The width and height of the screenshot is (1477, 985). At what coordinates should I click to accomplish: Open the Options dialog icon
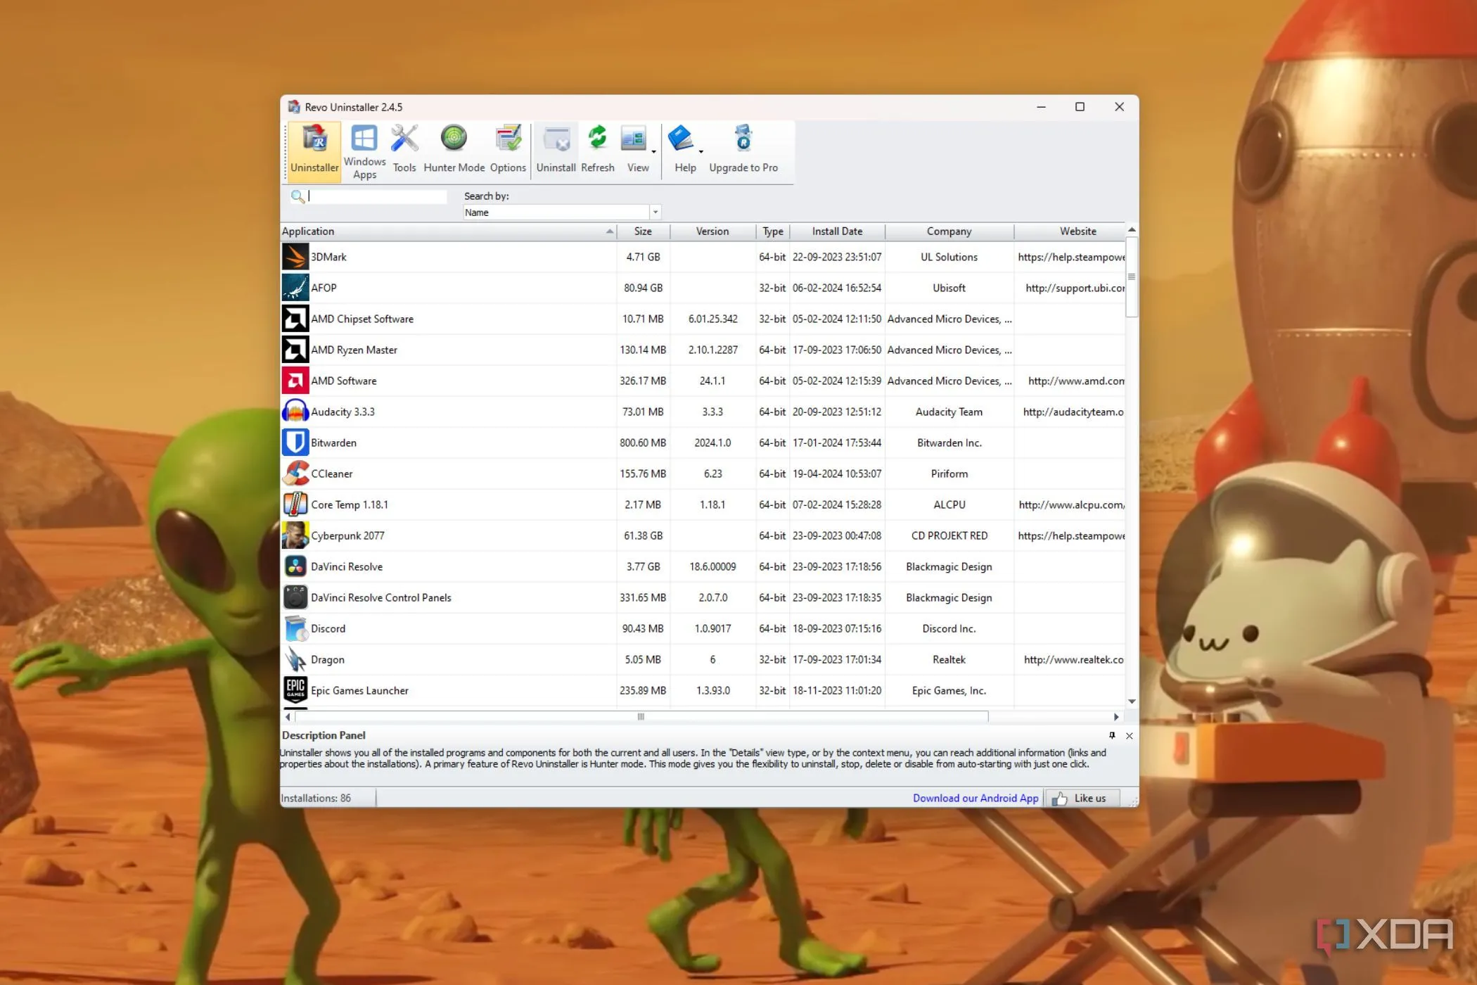(508, 149)
